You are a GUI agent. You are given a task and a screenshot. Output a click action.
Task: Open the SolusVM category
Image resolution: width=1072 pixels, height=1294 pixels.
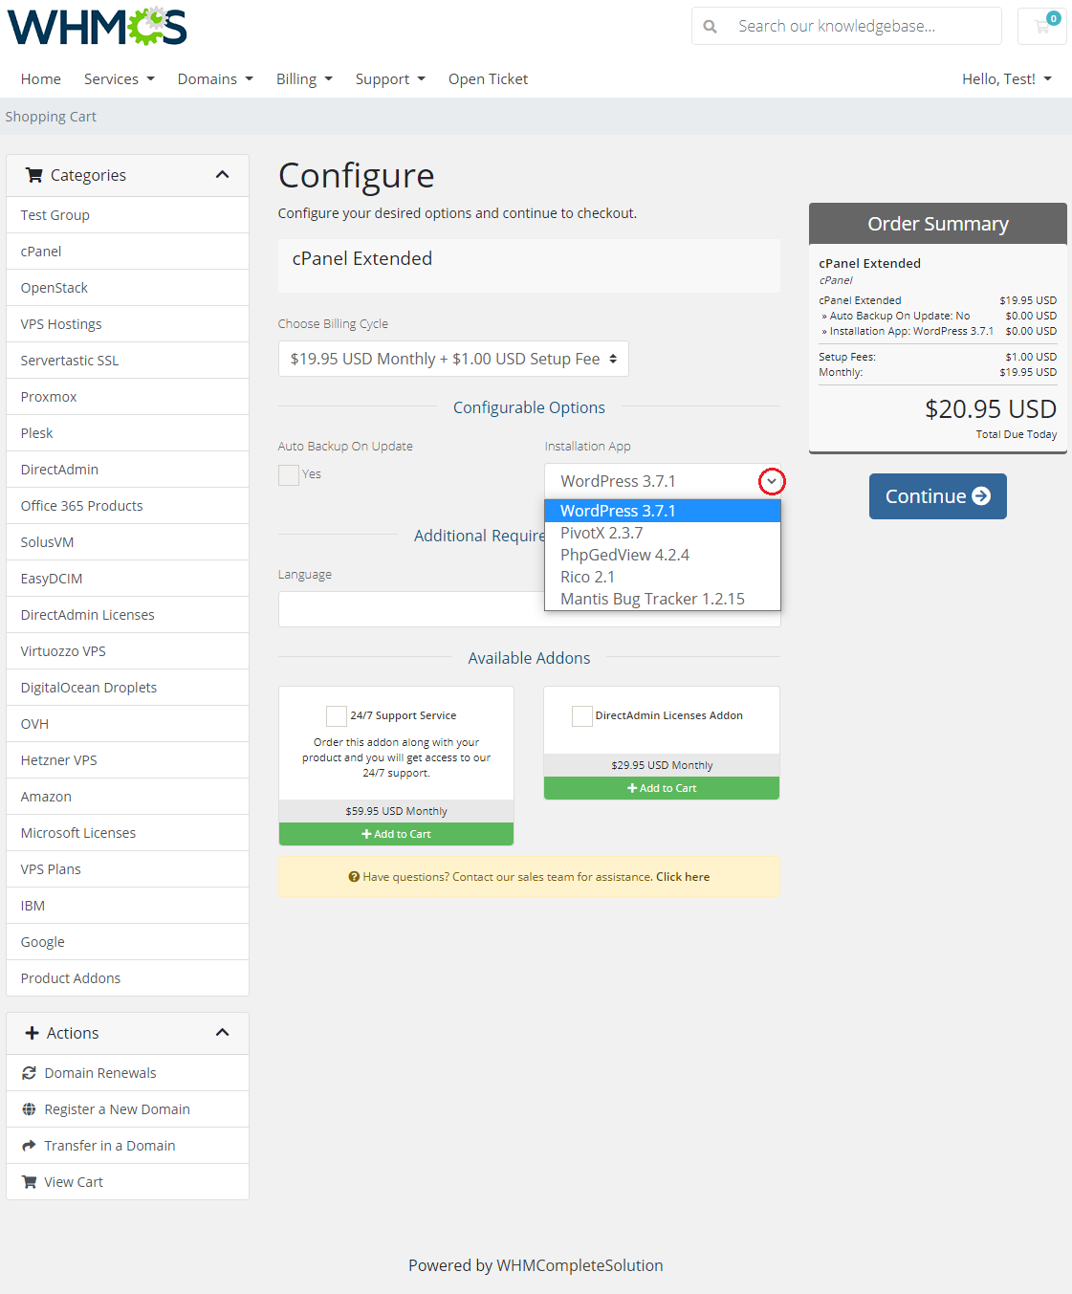point(127,542)
